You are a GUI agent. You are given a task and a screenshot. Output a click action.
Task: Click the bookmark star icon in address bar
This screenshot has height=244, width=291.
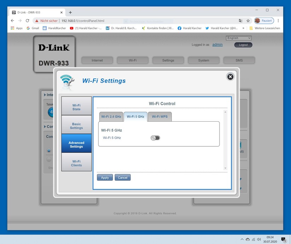click(x=248, y=21)
